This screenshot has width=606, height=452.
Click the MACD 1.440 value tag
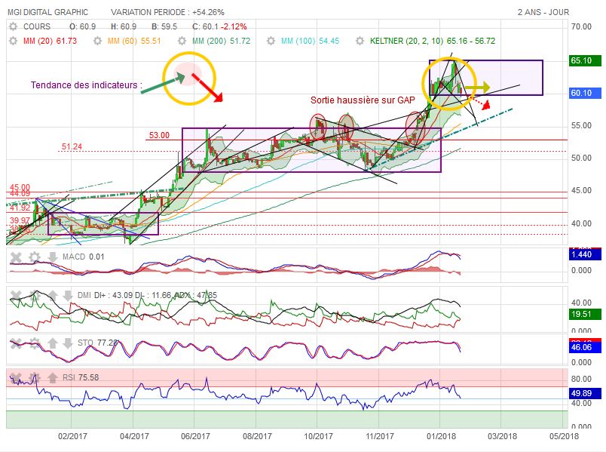[x=586, y=254]
